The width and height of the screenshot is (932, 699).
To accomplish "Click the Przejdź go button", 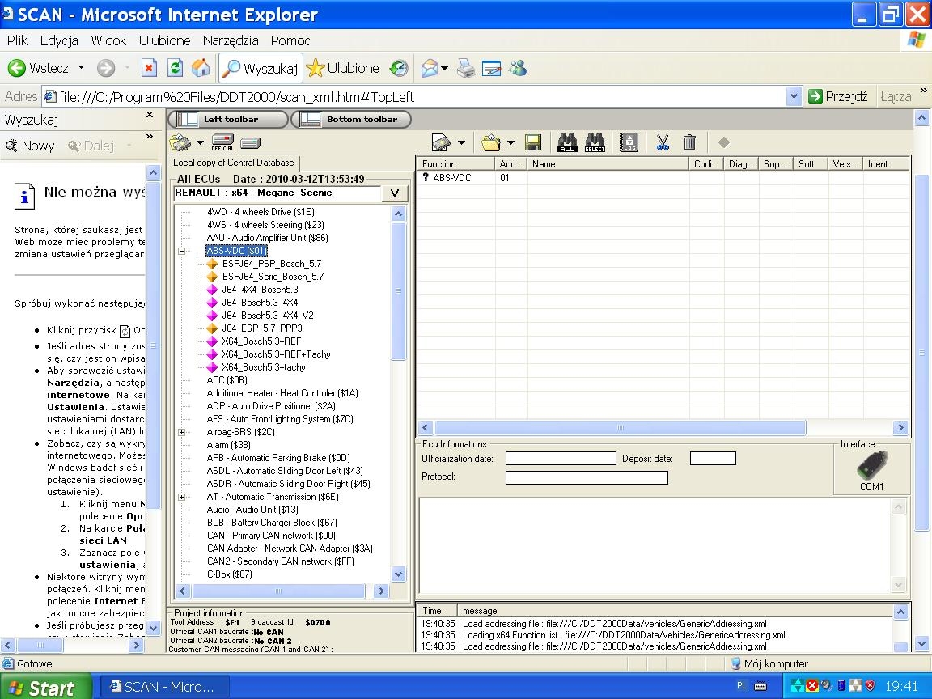I will 838,96.
